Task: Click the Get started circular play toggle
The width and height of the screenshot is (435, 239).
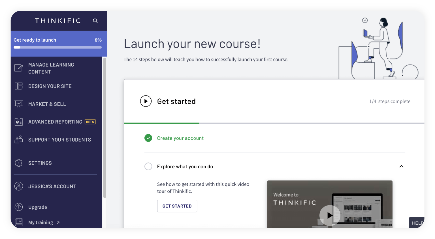Action: pyautogui.click(x=146, y=101)
